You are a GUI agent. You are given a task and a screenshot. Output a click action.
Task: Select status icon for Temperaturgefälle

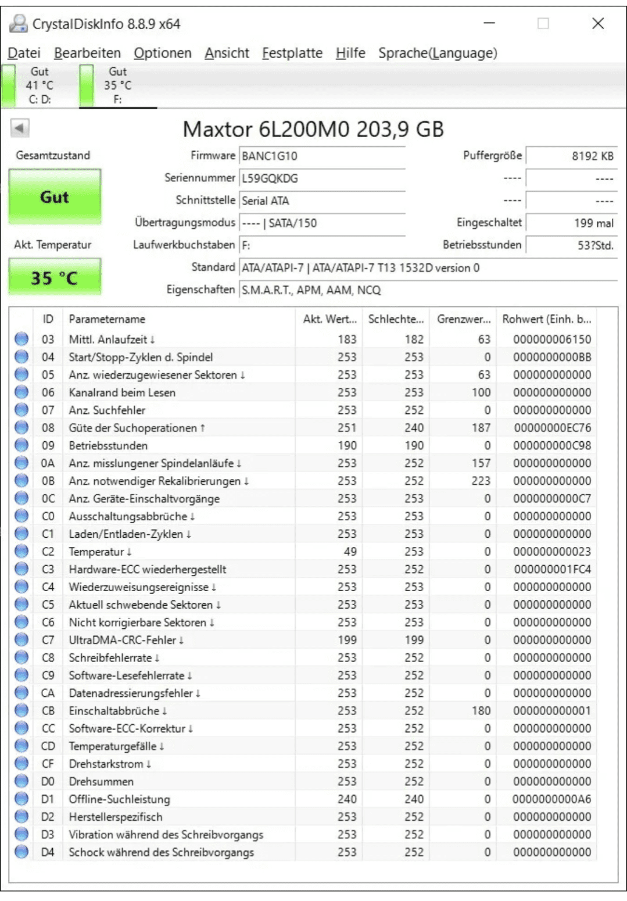[22, 746]
